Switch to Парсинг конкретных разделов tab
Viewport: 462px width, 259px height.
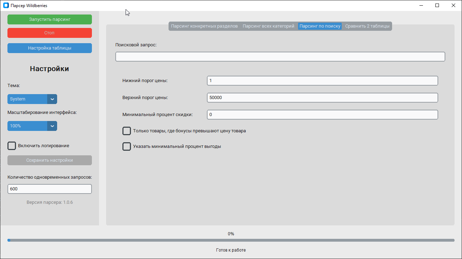(x=204, y=26)
